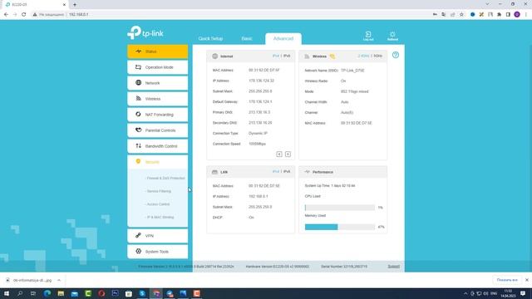Expand the System Tools section
532x299 pixels.
pos(157,252)
